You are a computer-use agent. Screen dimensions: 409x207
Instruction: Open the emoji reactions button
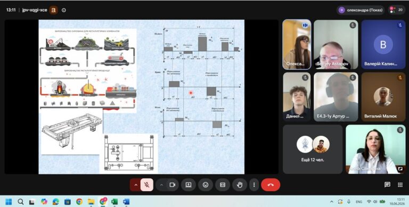coord(206,185)
